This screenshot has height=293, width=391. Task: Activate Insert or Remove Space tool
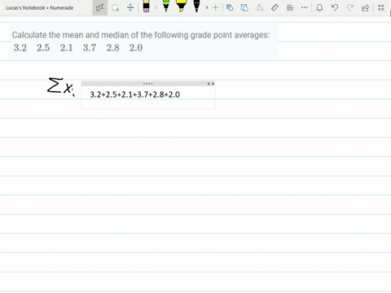[x=130, y=7]
